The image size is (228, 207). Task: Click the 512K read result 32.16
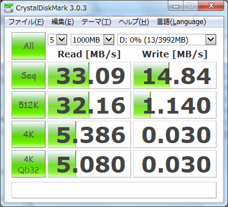pos(89,105)
